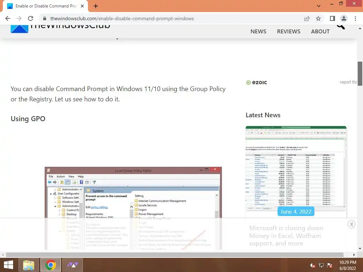363x272 pixels.
Task: Open the Latest News Excel thumbnail
Action: [x=296, y=168]
